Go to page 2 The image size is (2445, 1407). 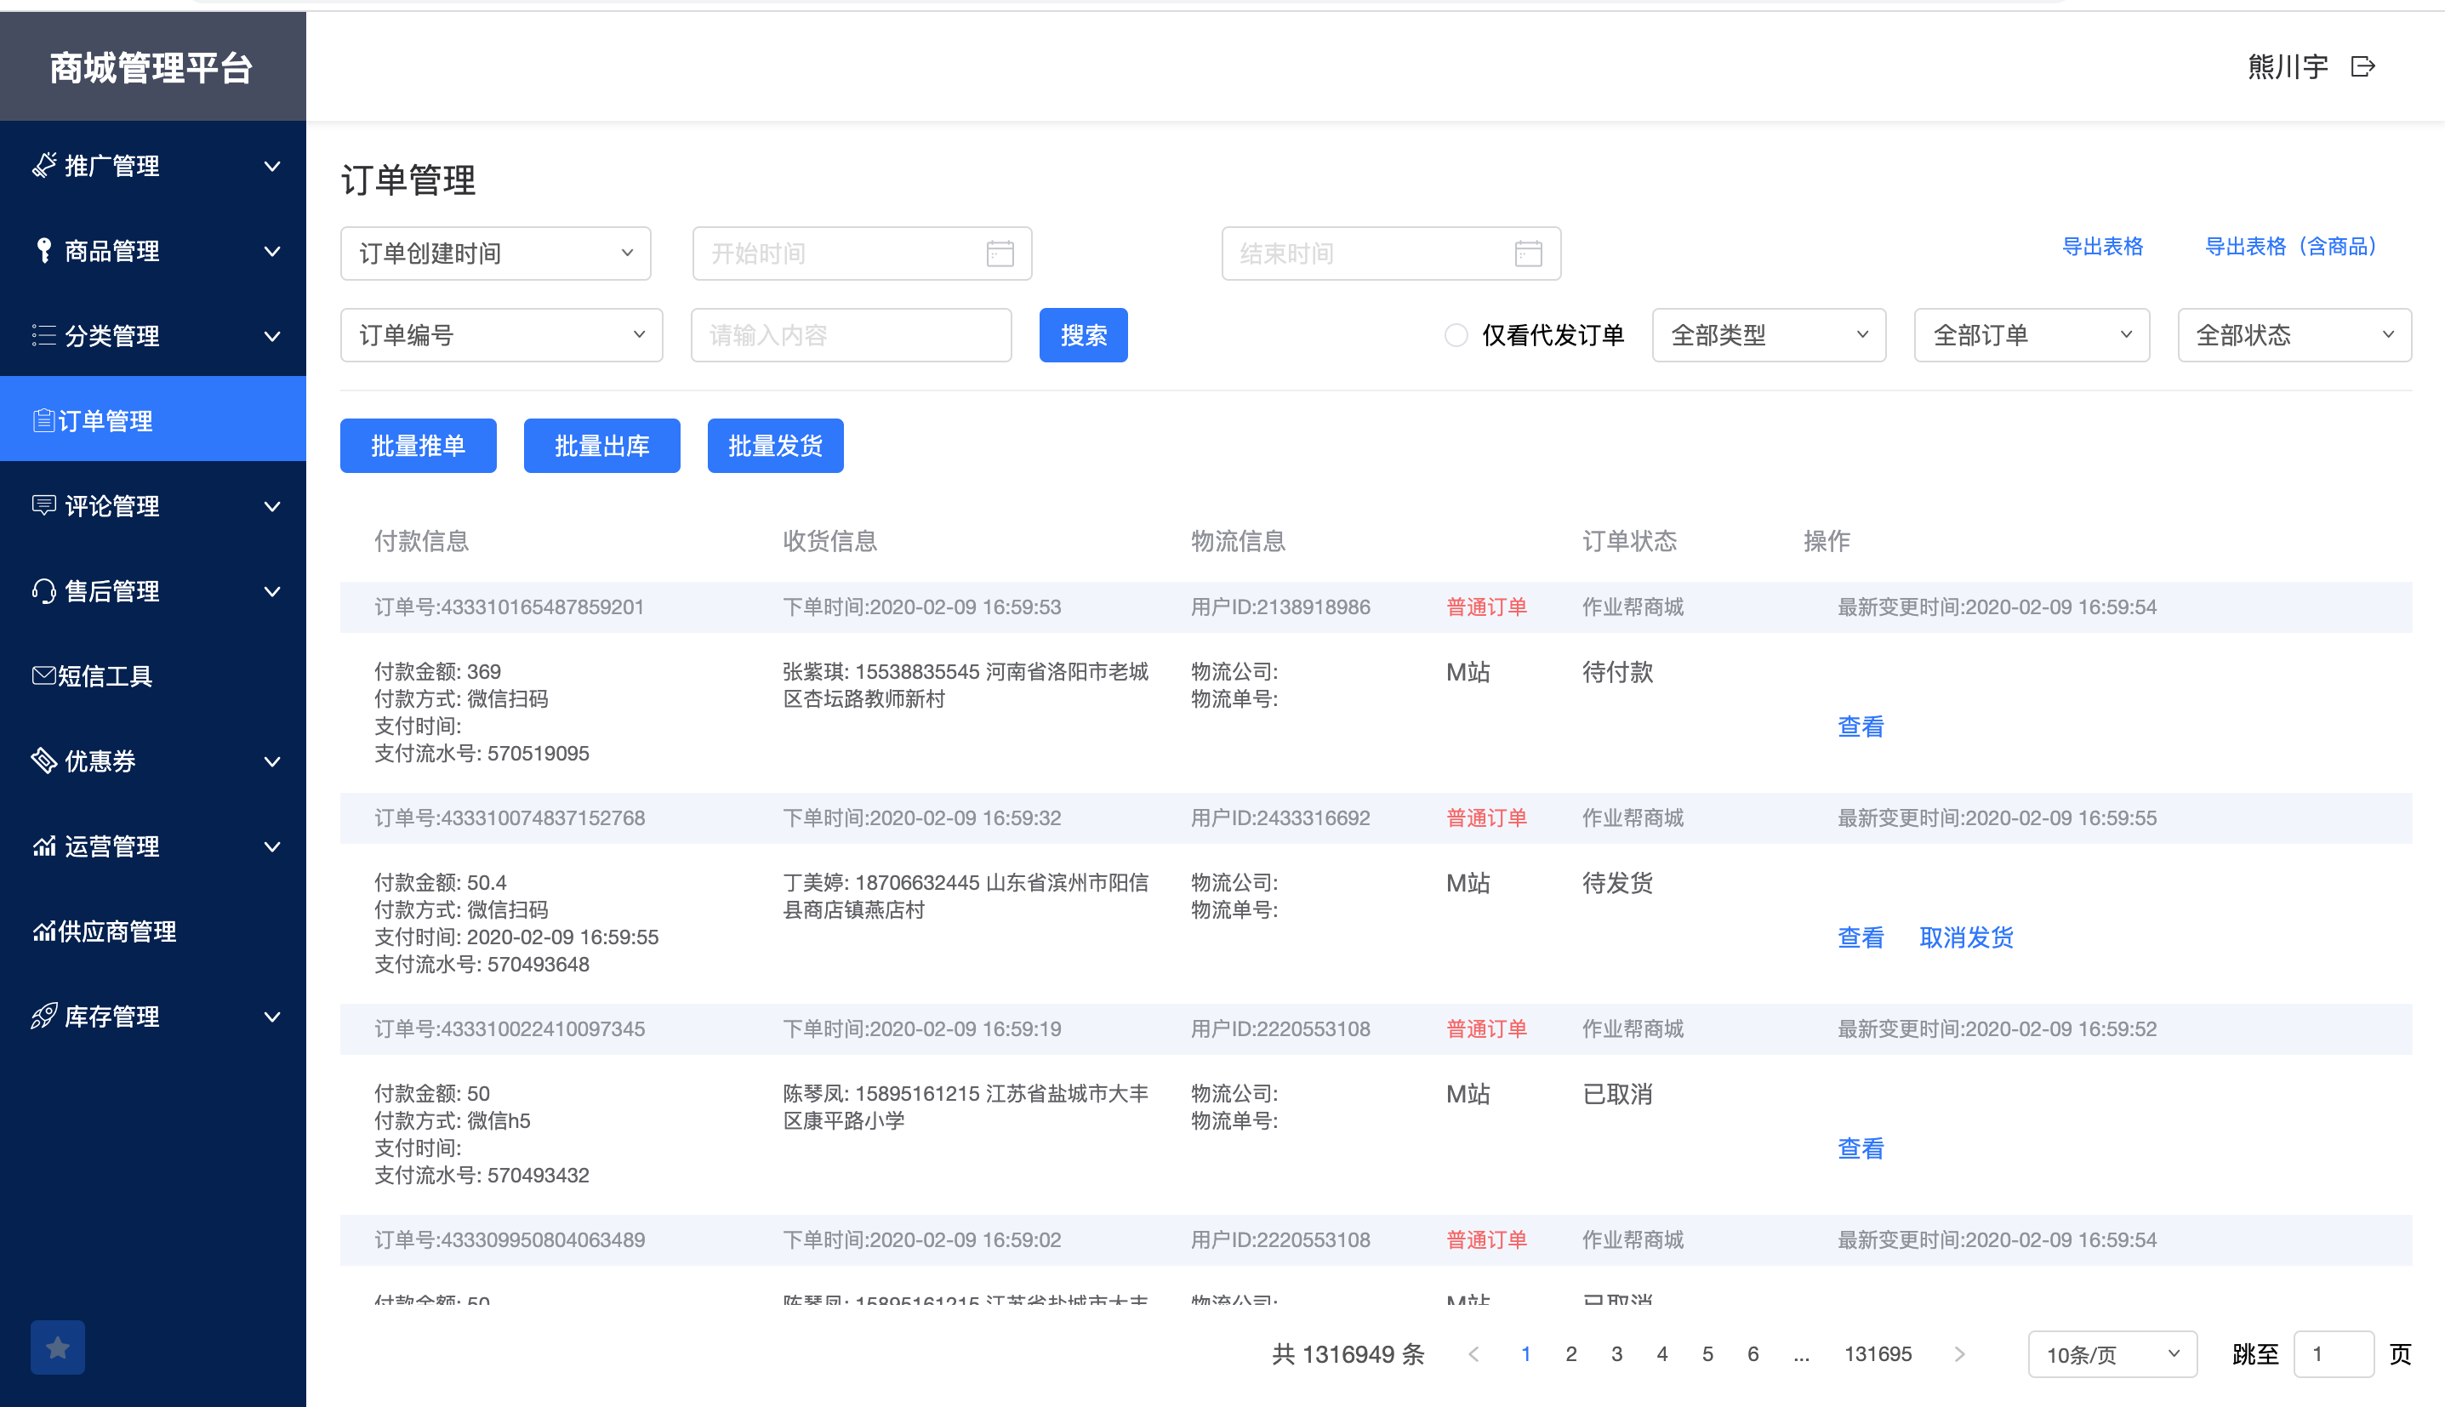1571,1354
